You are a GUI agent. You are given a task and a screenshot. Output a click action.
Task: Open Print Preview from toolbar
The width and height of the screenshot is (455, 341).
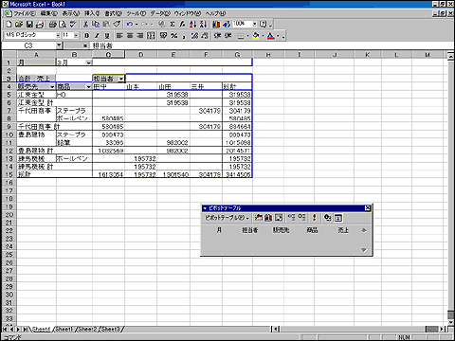(63, 24)
